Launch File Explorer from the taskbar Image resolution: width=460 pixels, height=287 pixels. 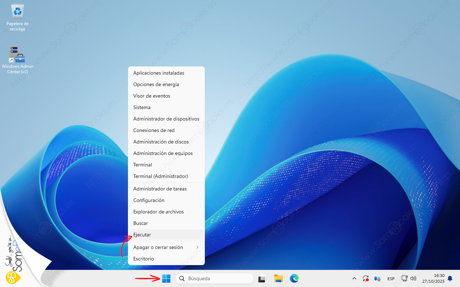point(278,278)
